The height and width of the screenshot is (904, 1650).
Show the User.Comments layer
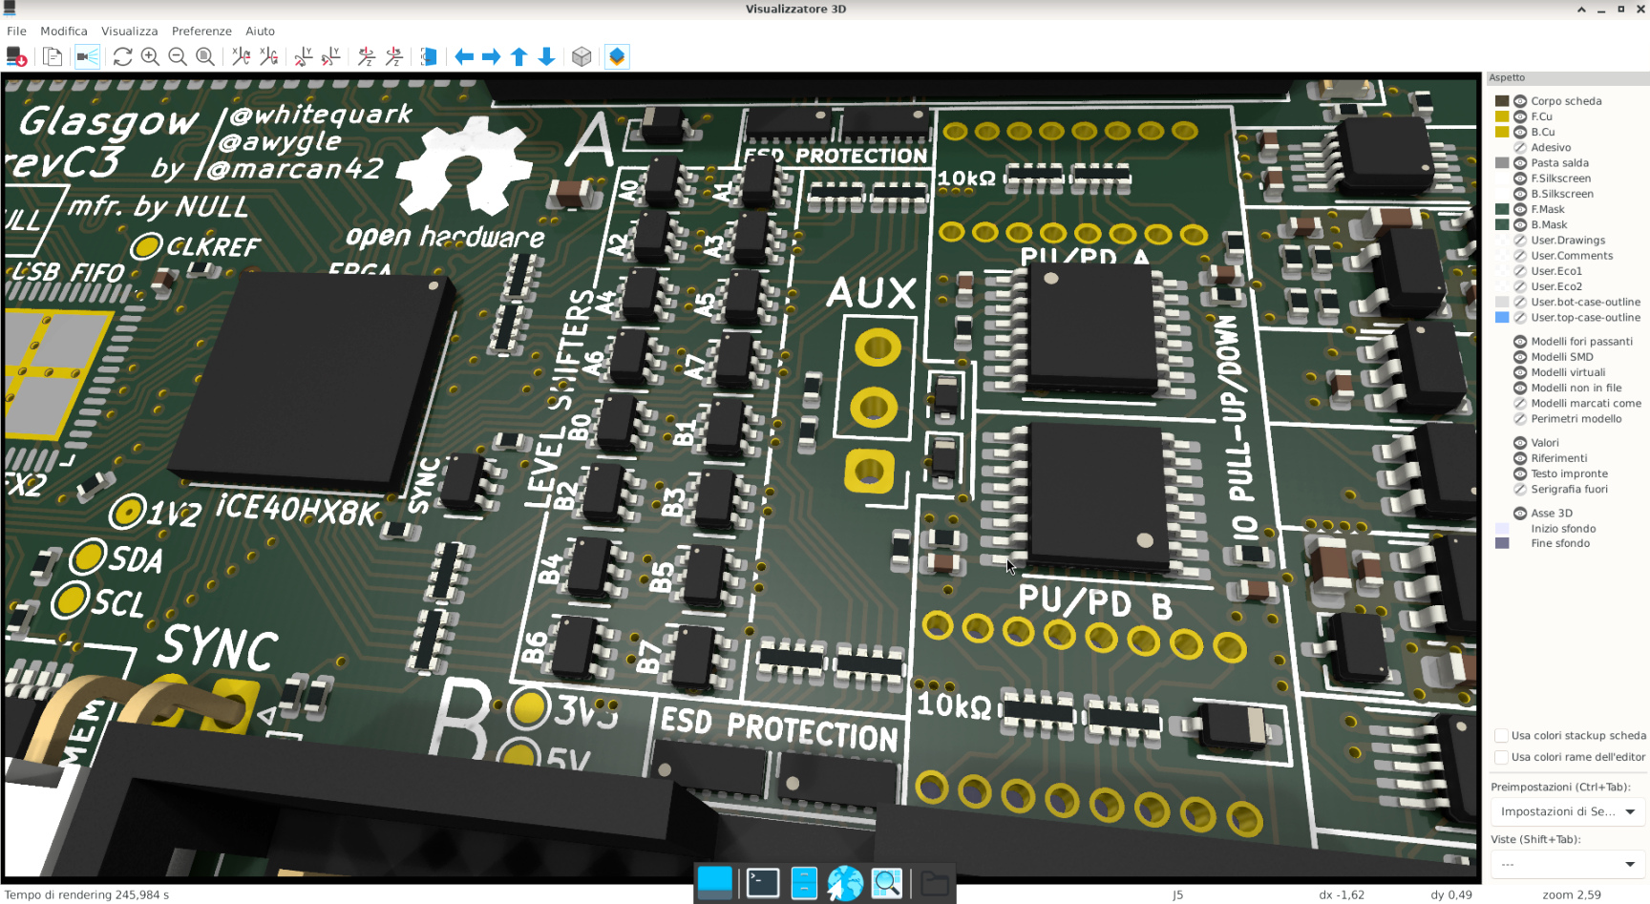tap(1520, 256)
